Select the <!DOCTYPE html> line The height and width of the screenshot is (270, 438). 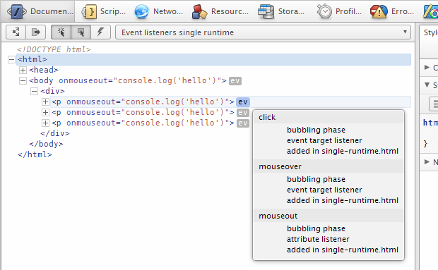(x=54, y=49)
